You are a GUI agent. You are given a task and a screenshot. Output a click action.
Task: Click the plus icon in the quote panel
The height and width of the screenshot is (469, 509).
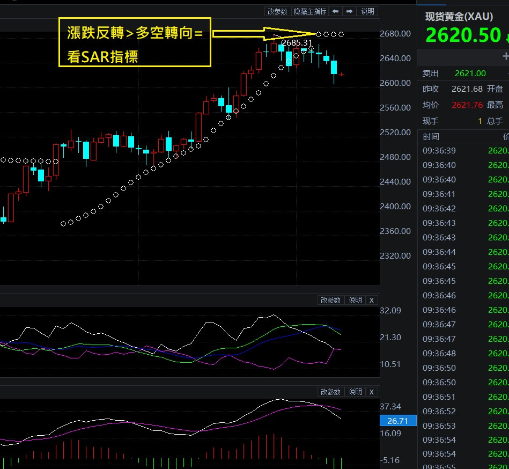click(506, 56)
